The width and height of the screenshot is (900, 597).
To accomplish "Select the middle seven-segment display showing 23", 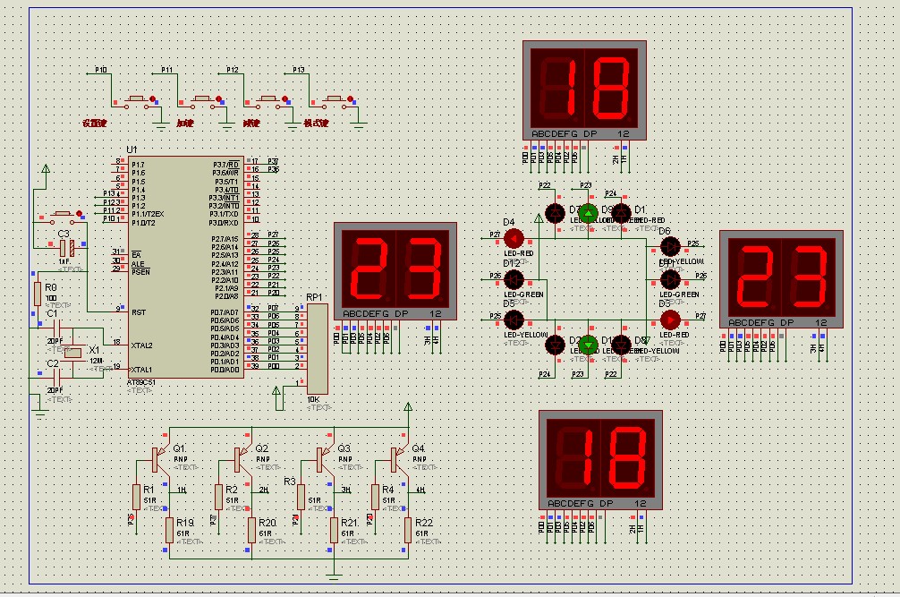I will (x=395, y=271).
